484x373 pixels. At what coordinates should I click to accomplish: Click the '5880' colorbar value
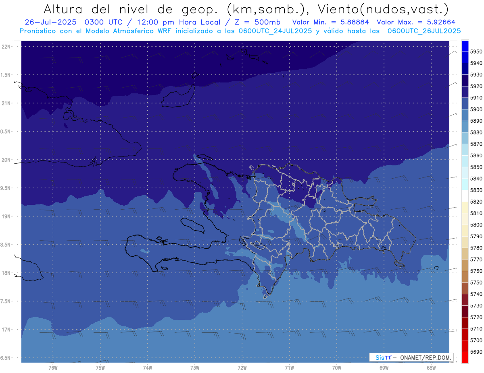476,132
